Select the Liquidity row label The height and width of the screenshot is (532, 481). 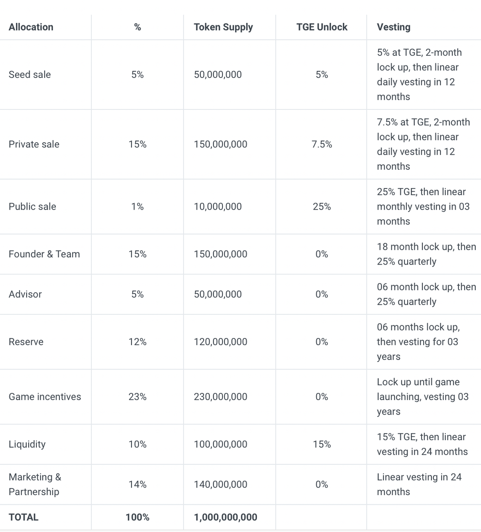[x=27, y=444]
